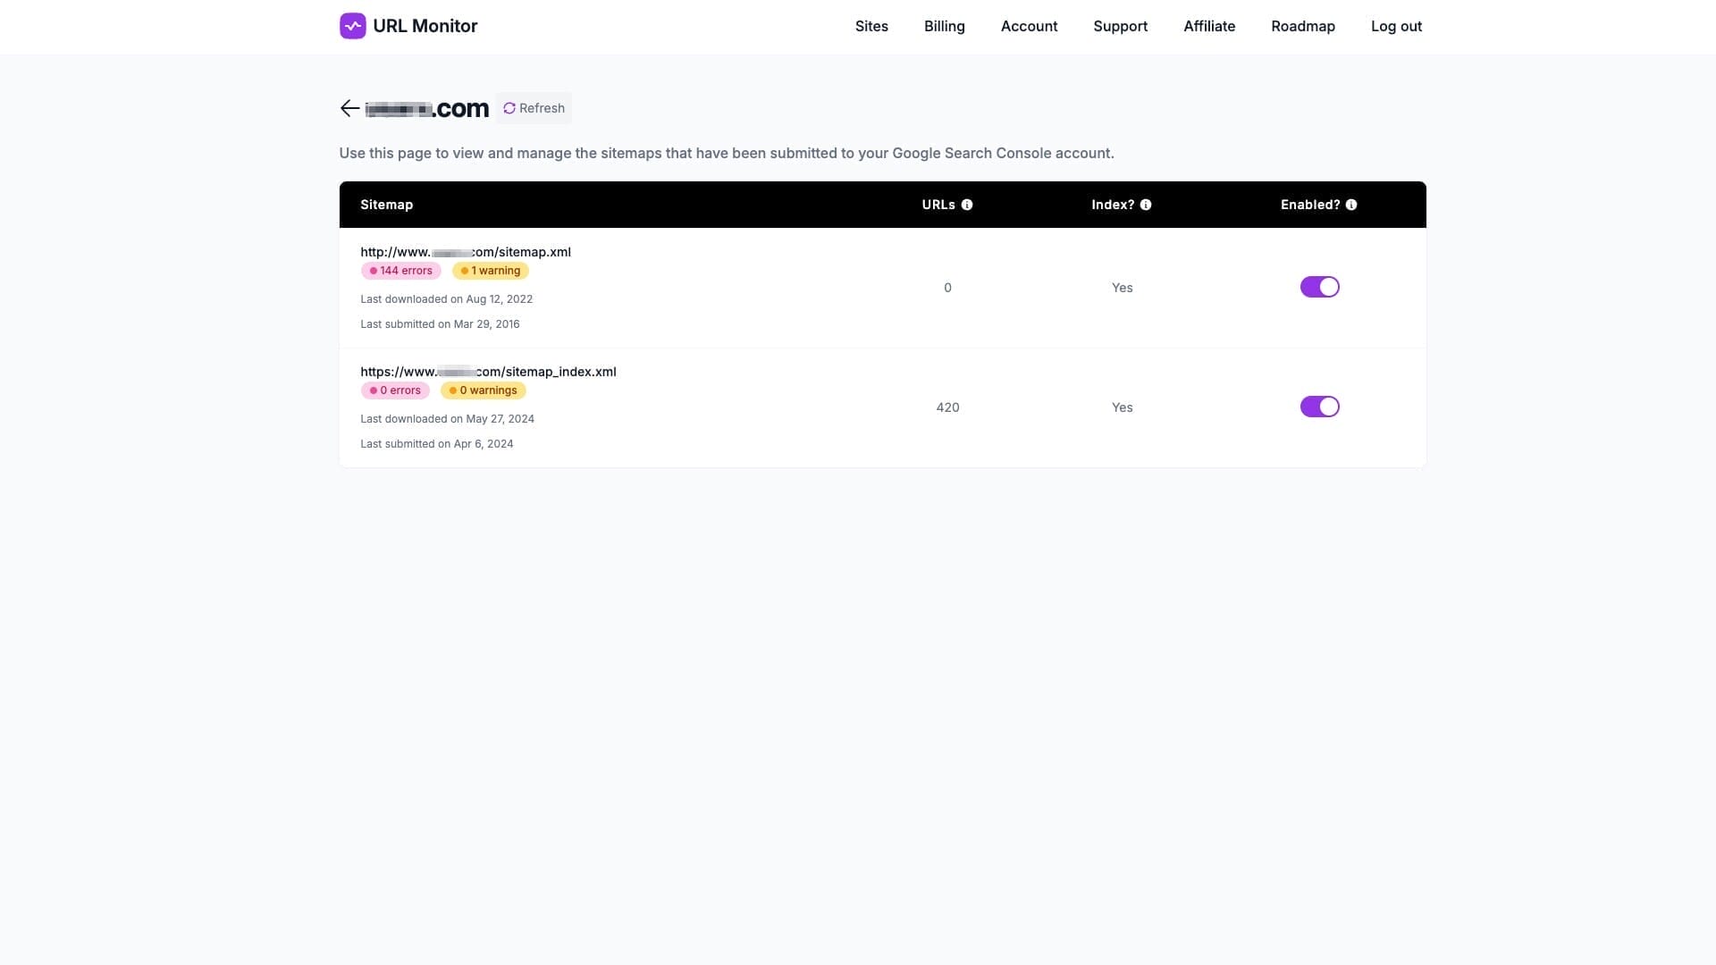Click the URLs column info icon
The image size is (1716, 965).
coord(967,205)
